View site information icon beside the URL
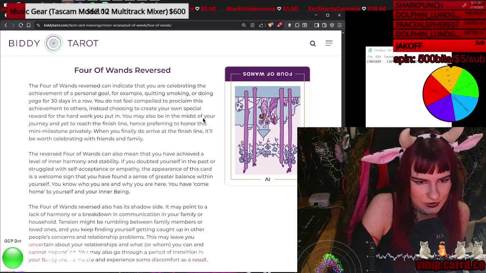The height and width of the screenshot is (273, 486). pos(38,25)
